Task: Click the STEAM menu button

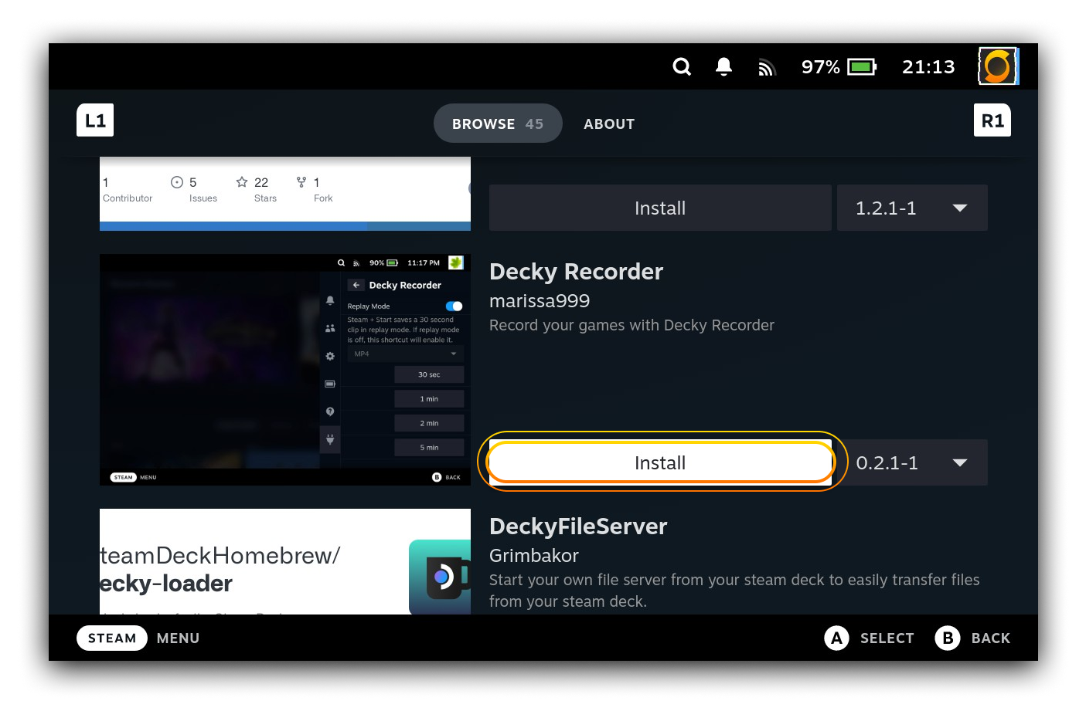Action: [112, 638]
